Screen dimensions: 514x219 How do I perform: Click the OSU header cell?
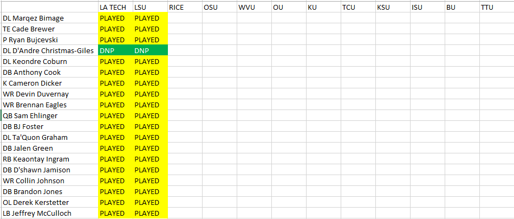219,7
